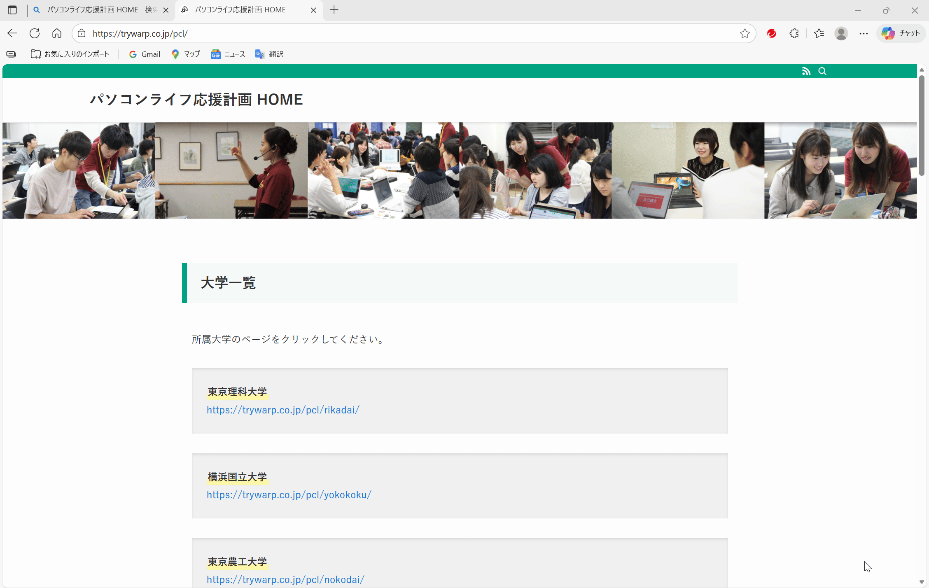Open a new tab with plus button
This screenshot has height=588, width=929.
click(x=334, y=10)
